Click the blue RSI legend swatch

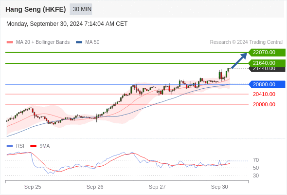tap(10, 146)
